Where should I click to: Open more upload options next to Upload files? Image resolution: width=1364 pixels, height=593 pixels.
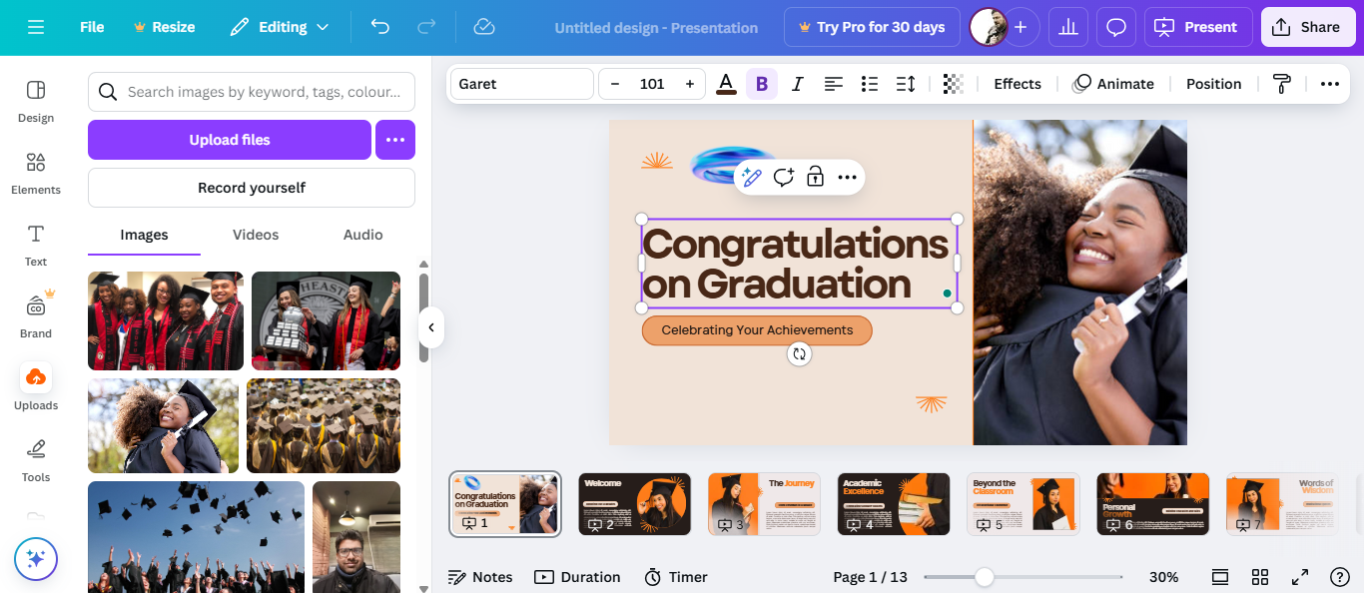[x=395, y=140]
